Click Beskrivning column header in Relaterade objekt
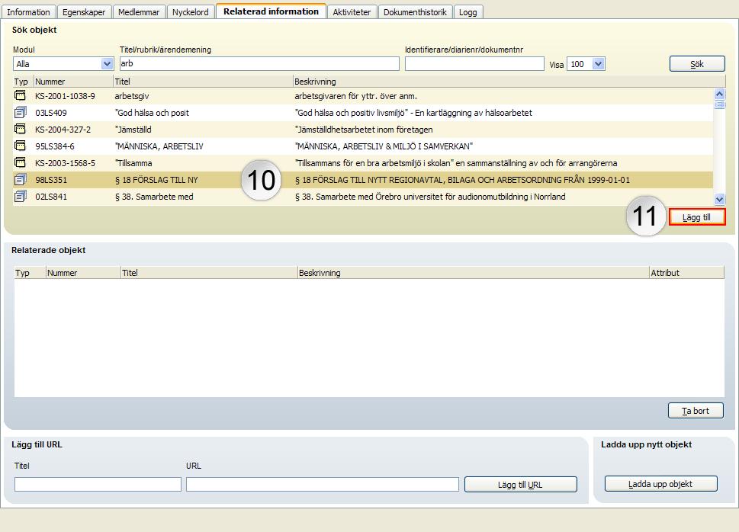The width and height of the screenshot is (739, 532). point(473,273)
